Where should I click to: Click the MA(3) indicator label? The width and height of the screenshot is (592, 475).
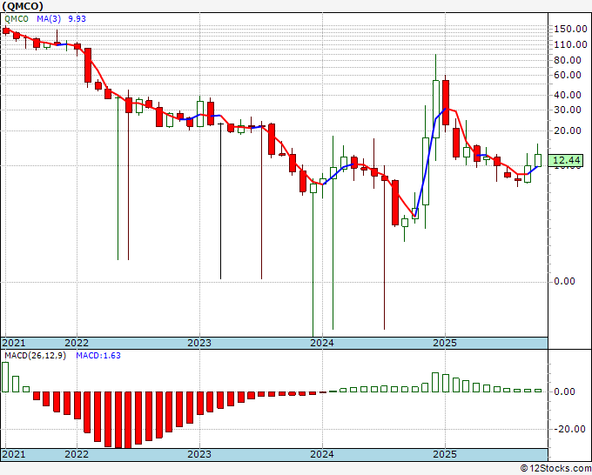click(x=49, y=19)
